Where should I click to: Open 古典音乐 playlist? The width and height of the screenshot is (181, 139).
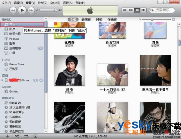pyautogui.click(x=15, y=117)
